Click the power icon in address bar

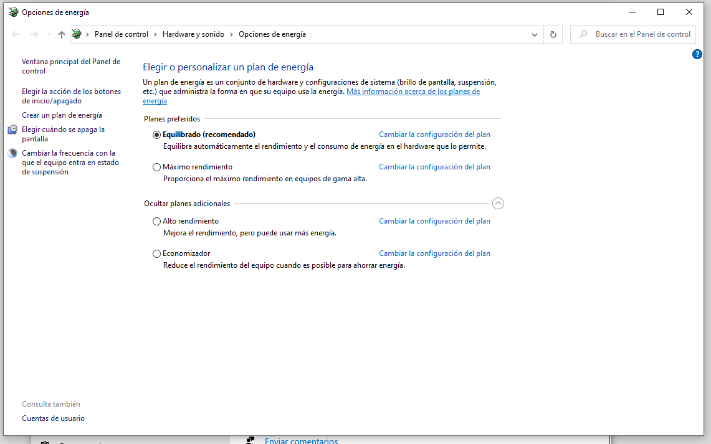pos(77,34)
